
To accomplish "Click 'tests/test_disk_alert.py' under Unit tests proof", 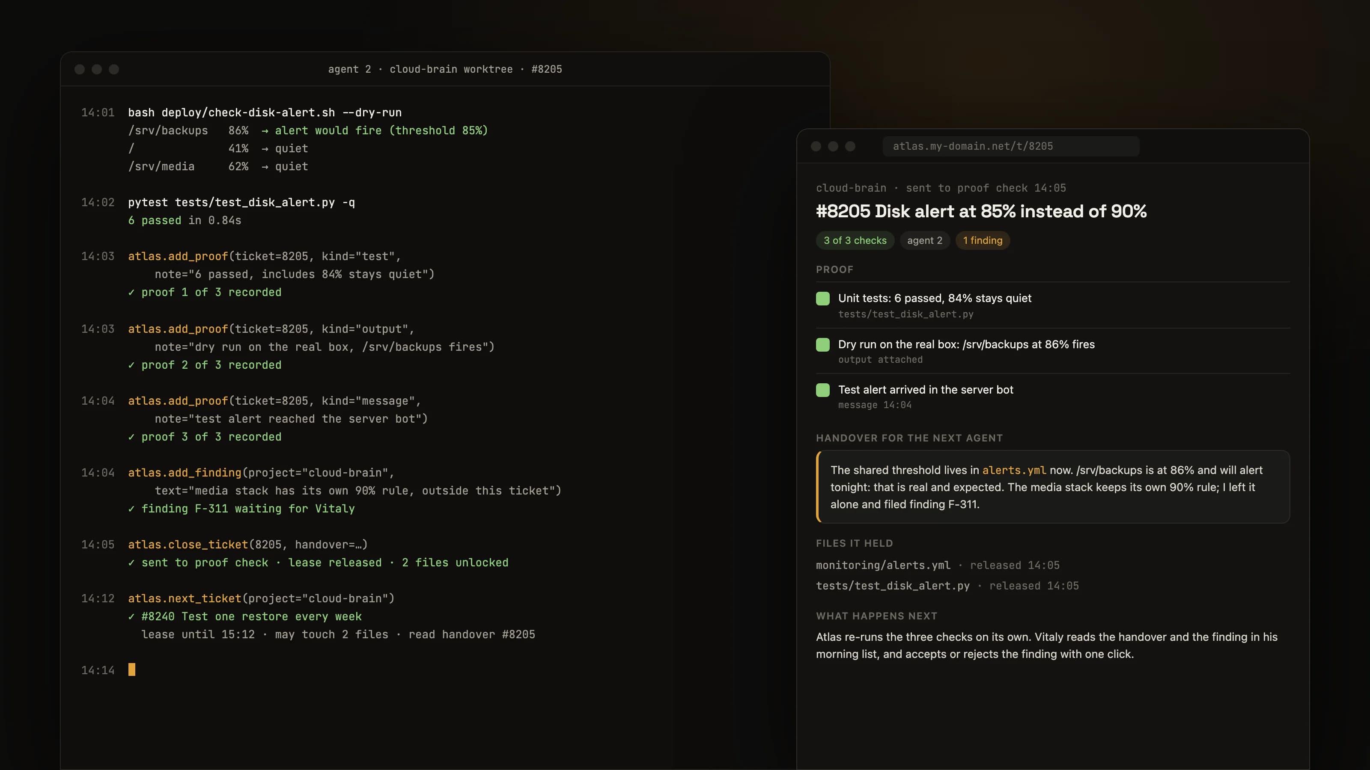I will click(x=906, y=314).
